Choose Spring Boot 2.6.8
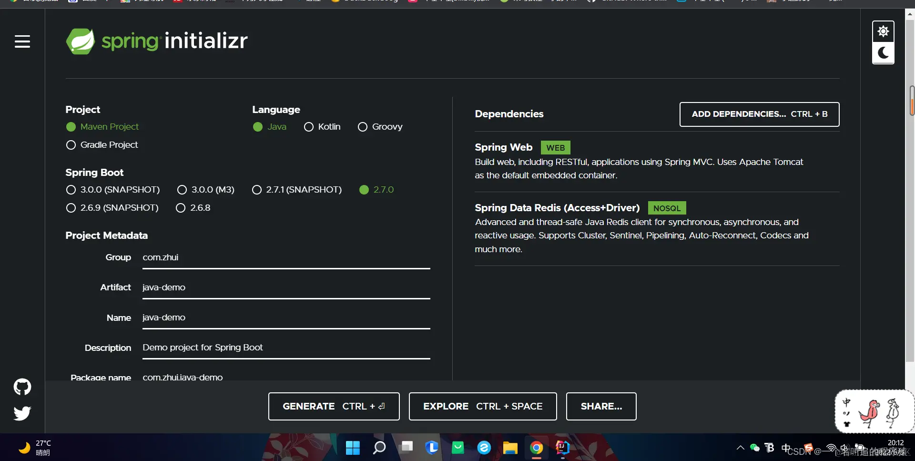This screenshot has width=915, height=461. (x=193, y=208)
